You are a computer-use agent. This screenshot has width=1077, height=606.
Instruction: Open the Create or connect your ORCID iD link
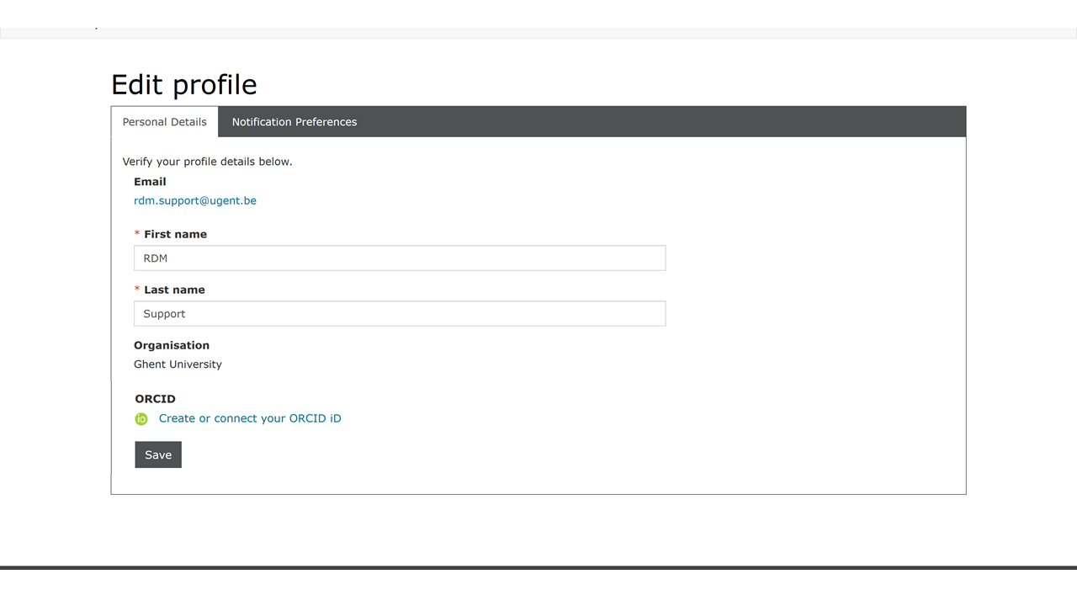[x=250, y=418]
